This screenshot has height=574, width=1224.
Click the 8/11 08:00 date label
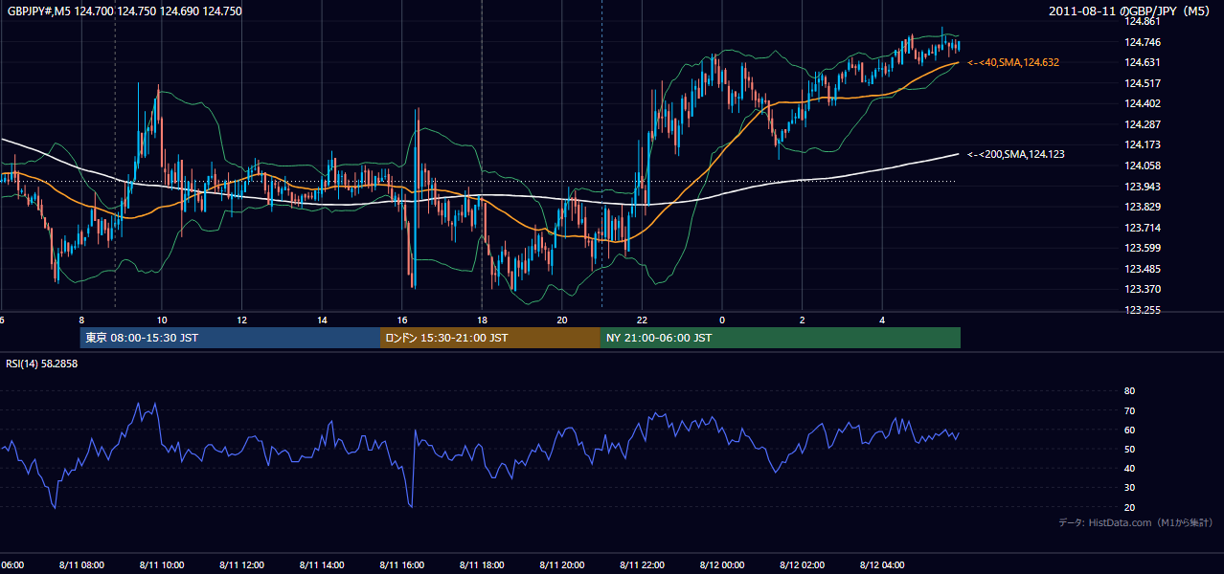coord(81,565)
